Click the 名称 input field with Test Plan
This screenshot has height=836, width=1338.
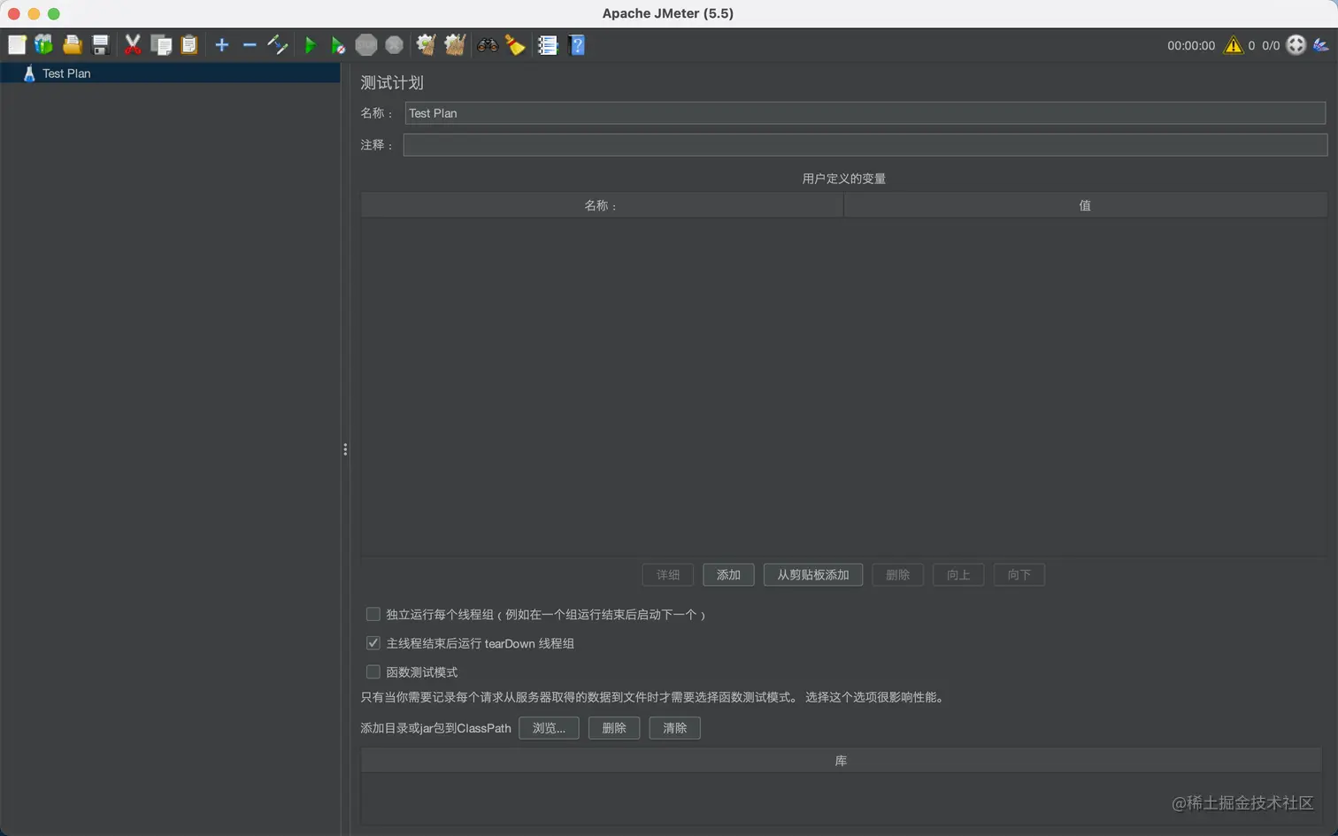point(865,113)
